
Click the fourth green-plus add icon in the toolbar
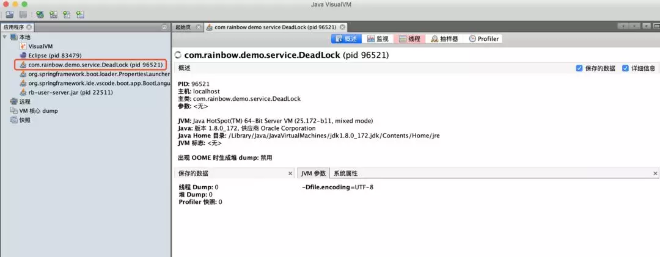click(x=80, y=15)
